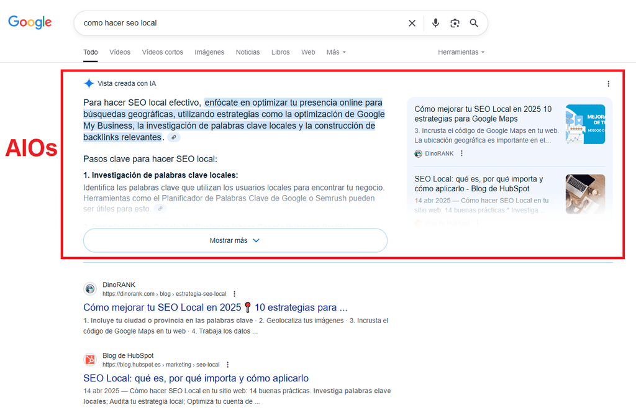This screenshot has height=410, width=636.
Task: Click '1. Investigación de palabras clave locales:'
Action: 161,175
